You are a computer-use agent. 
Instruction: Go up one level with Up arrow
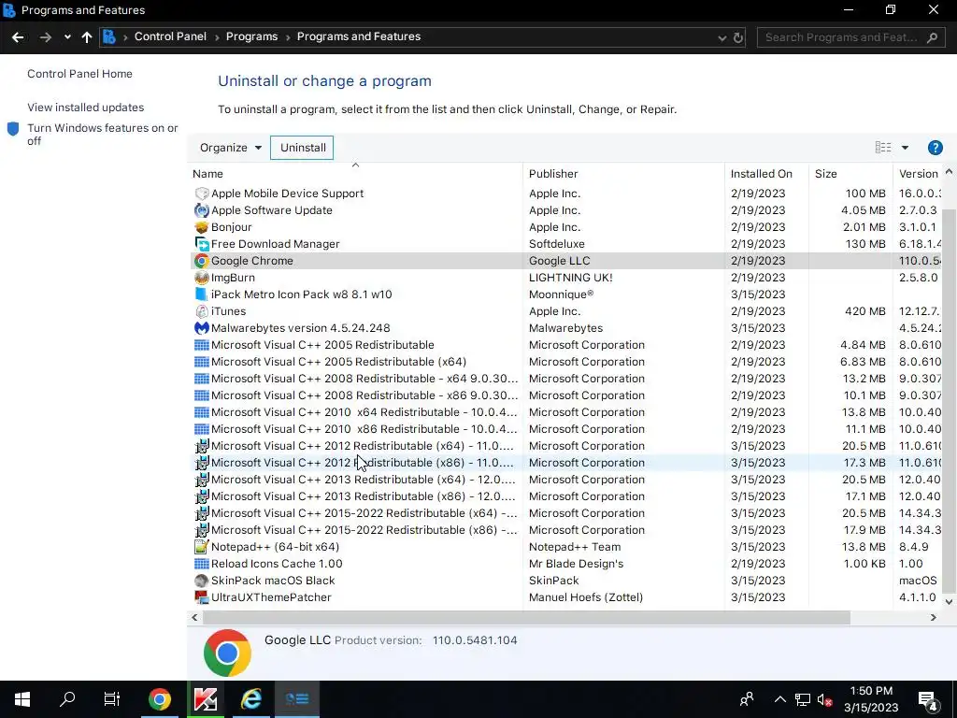(x=87, y=37)
